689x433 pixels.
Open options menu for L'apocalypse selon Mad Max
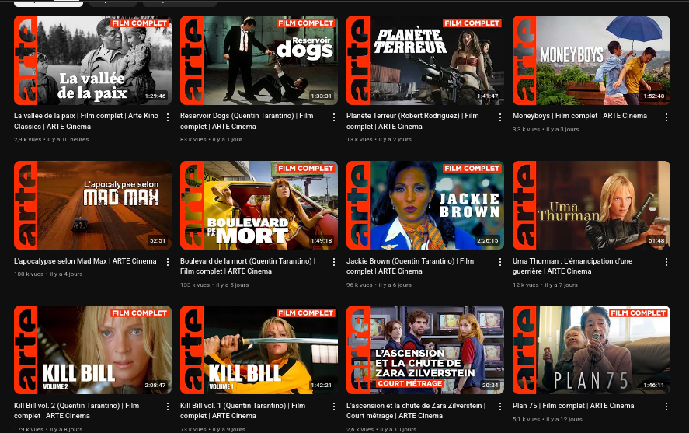click(168, 262)
